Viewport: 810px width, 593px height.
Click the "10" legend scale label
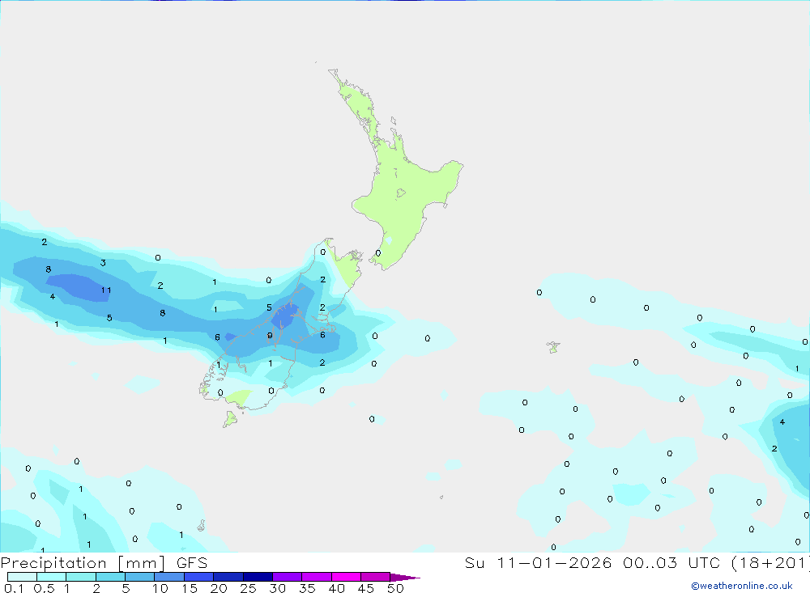(160, 588)
